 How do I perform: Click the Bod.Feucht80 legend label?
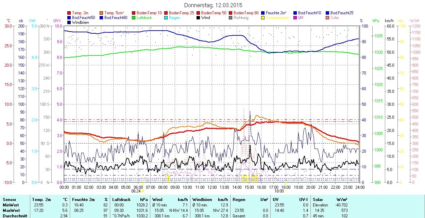click(x=116, y=18)
